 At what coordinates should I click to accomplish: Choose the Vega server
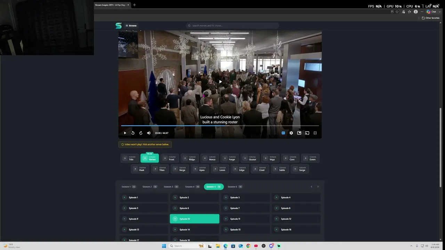pyautogui.click(x=270, y=158)
